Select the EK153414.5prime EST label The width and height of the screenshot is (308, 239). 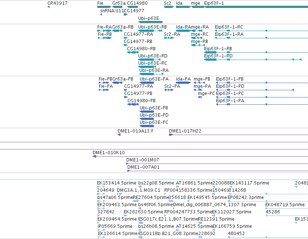117,183
